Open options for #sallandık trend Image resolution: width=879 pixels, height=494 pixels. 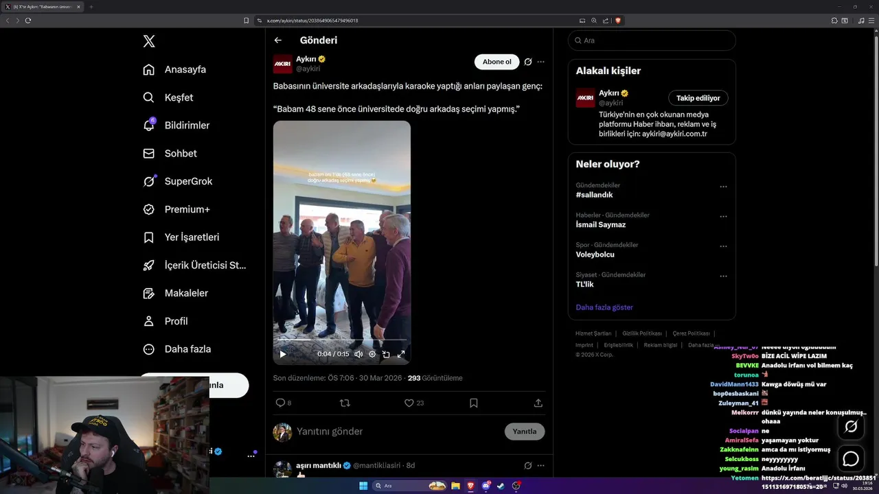tap(723, 187)
